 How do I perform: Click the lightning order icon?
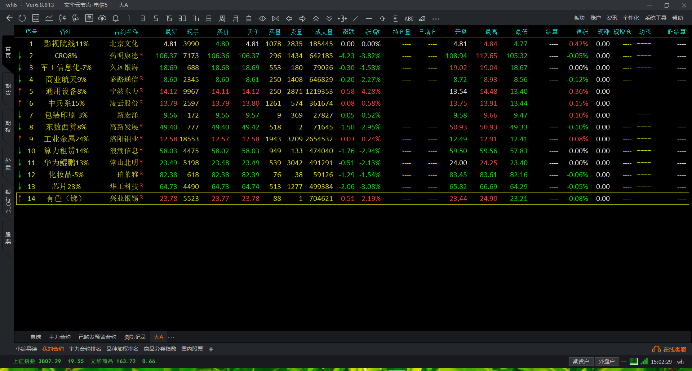[76, 18]
